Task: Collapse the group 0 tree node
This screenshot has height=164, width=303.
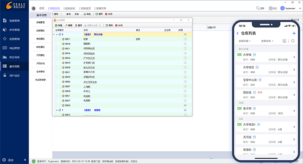Action: pyautogui.click(x=57, y=34)
